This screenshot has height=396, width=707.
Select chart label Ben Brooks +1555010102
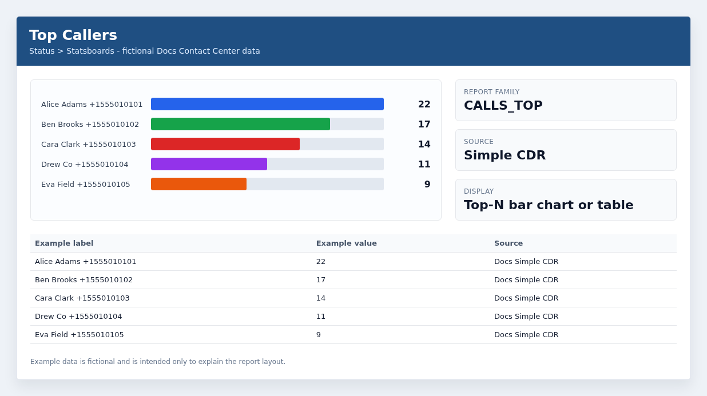coord(90,124)
